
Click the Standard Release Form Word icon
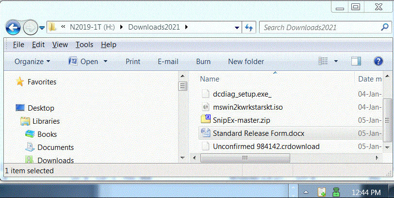tap(206, 132)
